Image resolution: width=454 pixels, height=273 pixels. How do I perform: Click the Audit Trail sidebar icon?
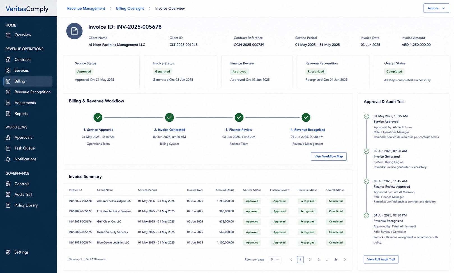coord(8,194)
